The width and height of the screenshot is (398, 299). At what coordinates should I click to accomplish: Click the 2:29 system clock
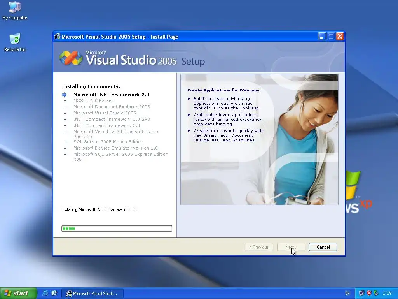[x=387, y=294]
